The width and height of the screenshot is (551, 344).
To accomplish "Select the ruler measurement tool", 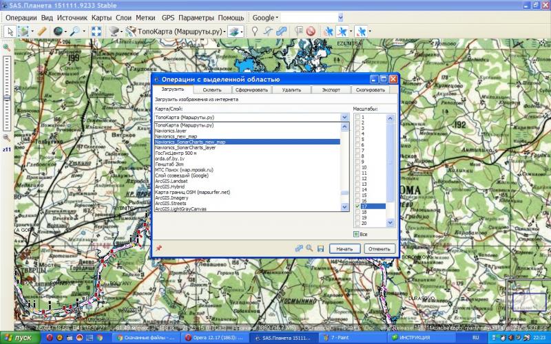I will [42, 31].
